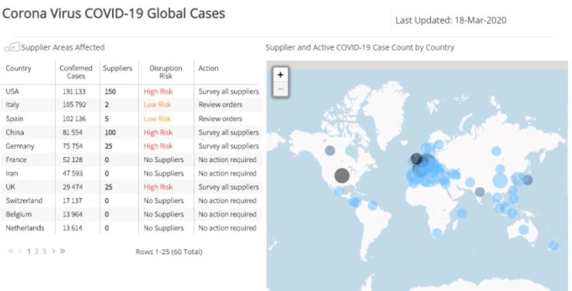Select the China row's High Risk label
Screen dimensions: 572x291
coord(158,132)
